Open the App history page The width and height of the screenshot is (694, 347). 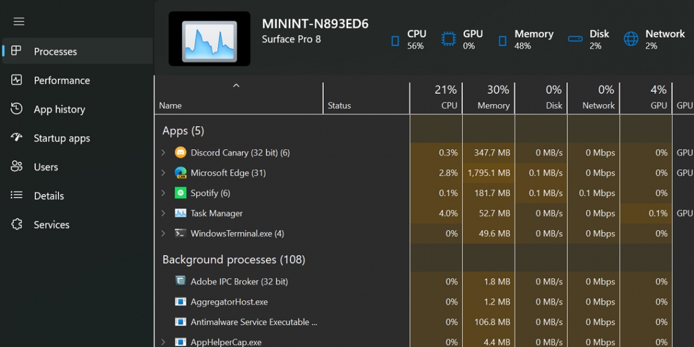click(x=78, y=109)
